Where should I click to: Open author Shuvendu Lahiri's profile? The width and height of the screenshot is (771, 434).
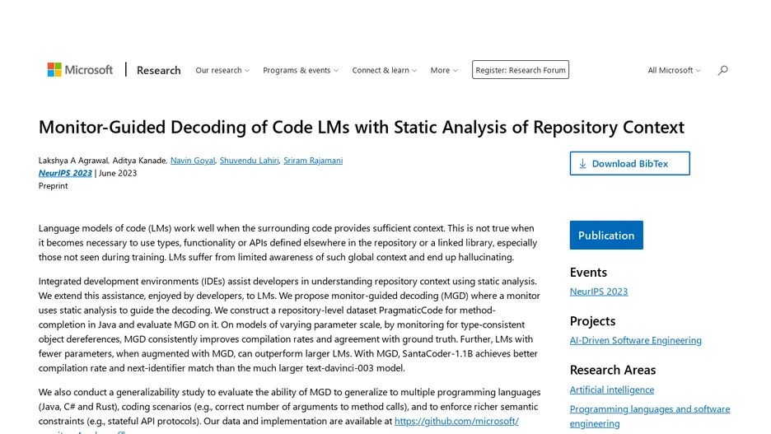click(x=250, y=161)
